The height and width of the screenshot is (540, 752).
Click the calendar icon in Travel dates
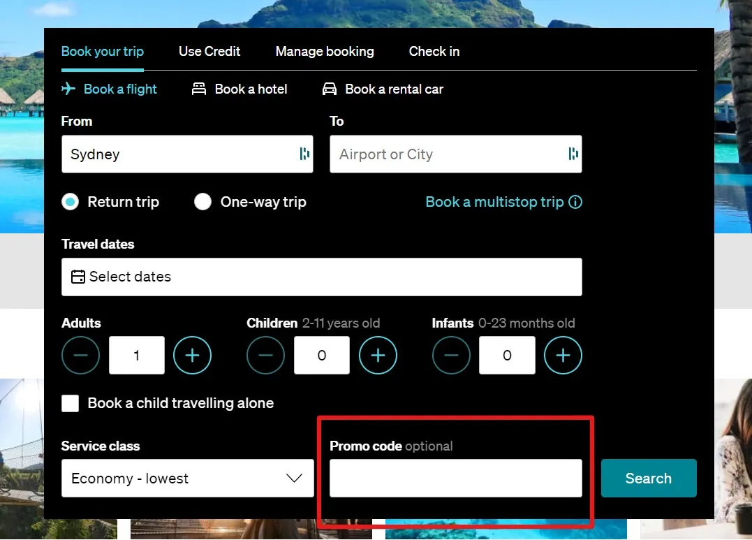pyautogui.click(x=78, y=277)
